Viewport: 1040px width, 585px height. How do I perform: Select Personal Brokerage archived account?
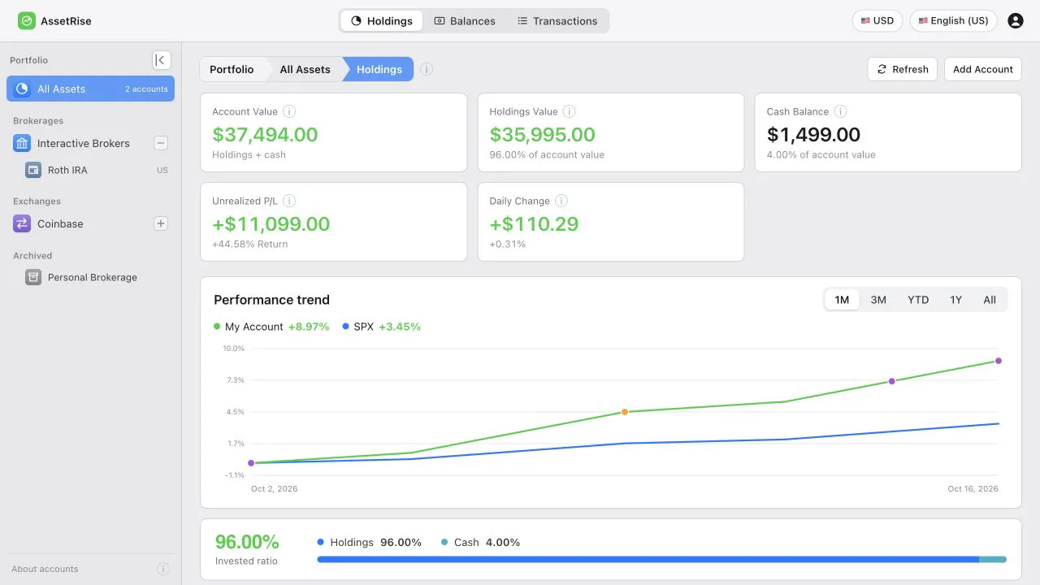[x=91, y=277]
